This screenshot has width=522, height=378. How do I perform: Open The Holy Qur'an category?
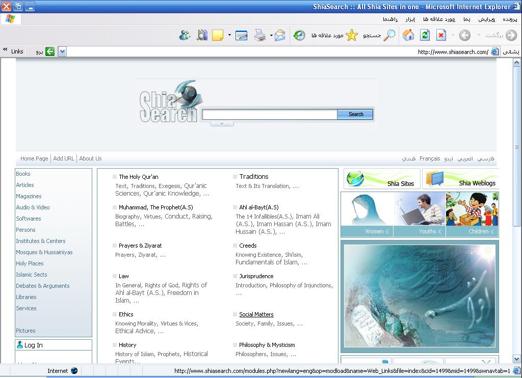click(139, 177)
